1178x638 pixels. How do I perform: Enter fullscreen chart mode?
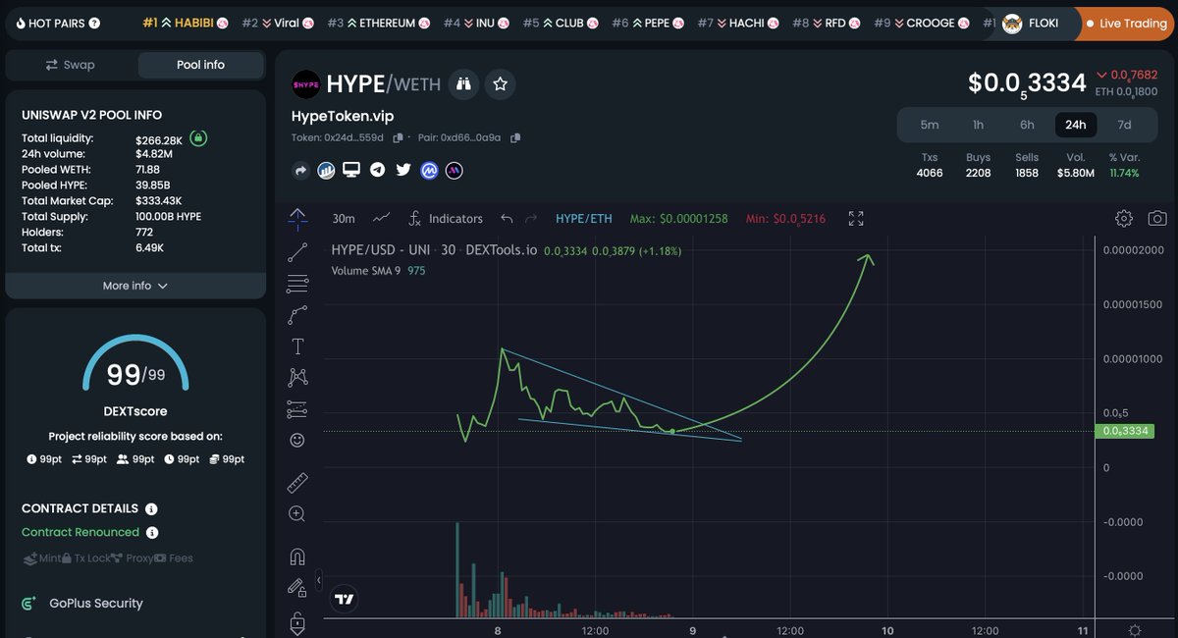click(856, 219)
